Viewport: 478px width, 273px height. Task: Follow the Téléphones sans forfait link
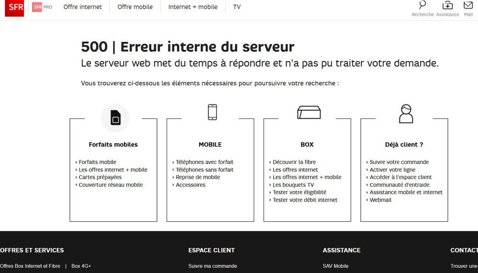(204, 170)
